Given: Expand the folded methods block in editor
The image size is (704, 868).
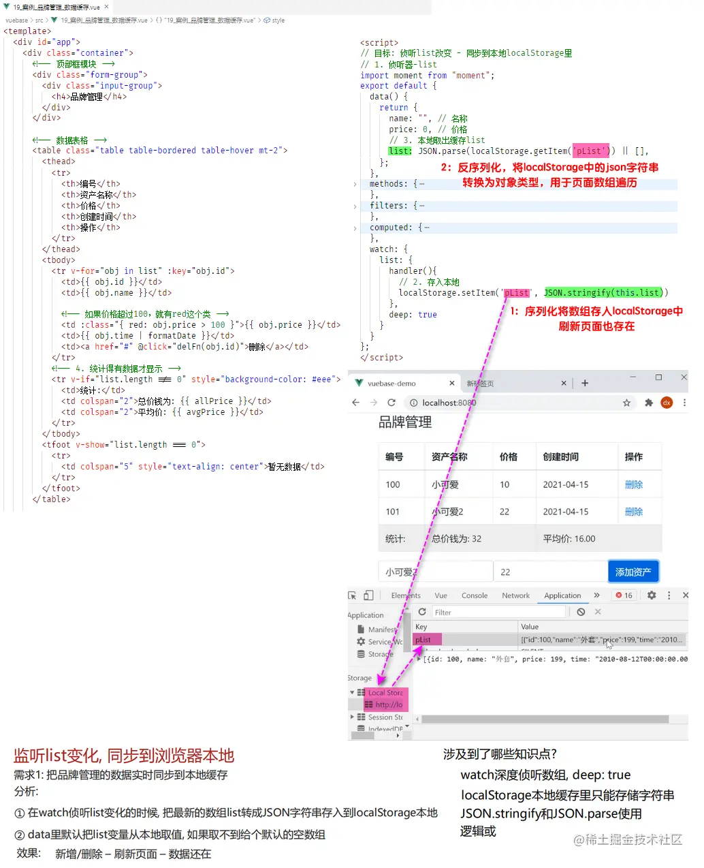Looking at the screenshot, I should 355,184.
